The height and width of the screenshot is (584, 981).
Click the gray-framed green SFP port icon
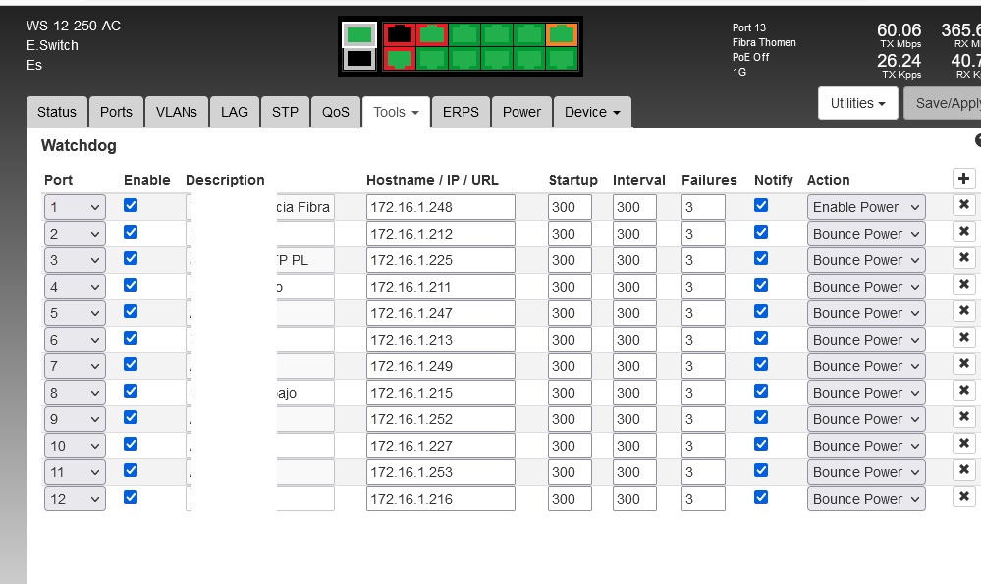359,35
